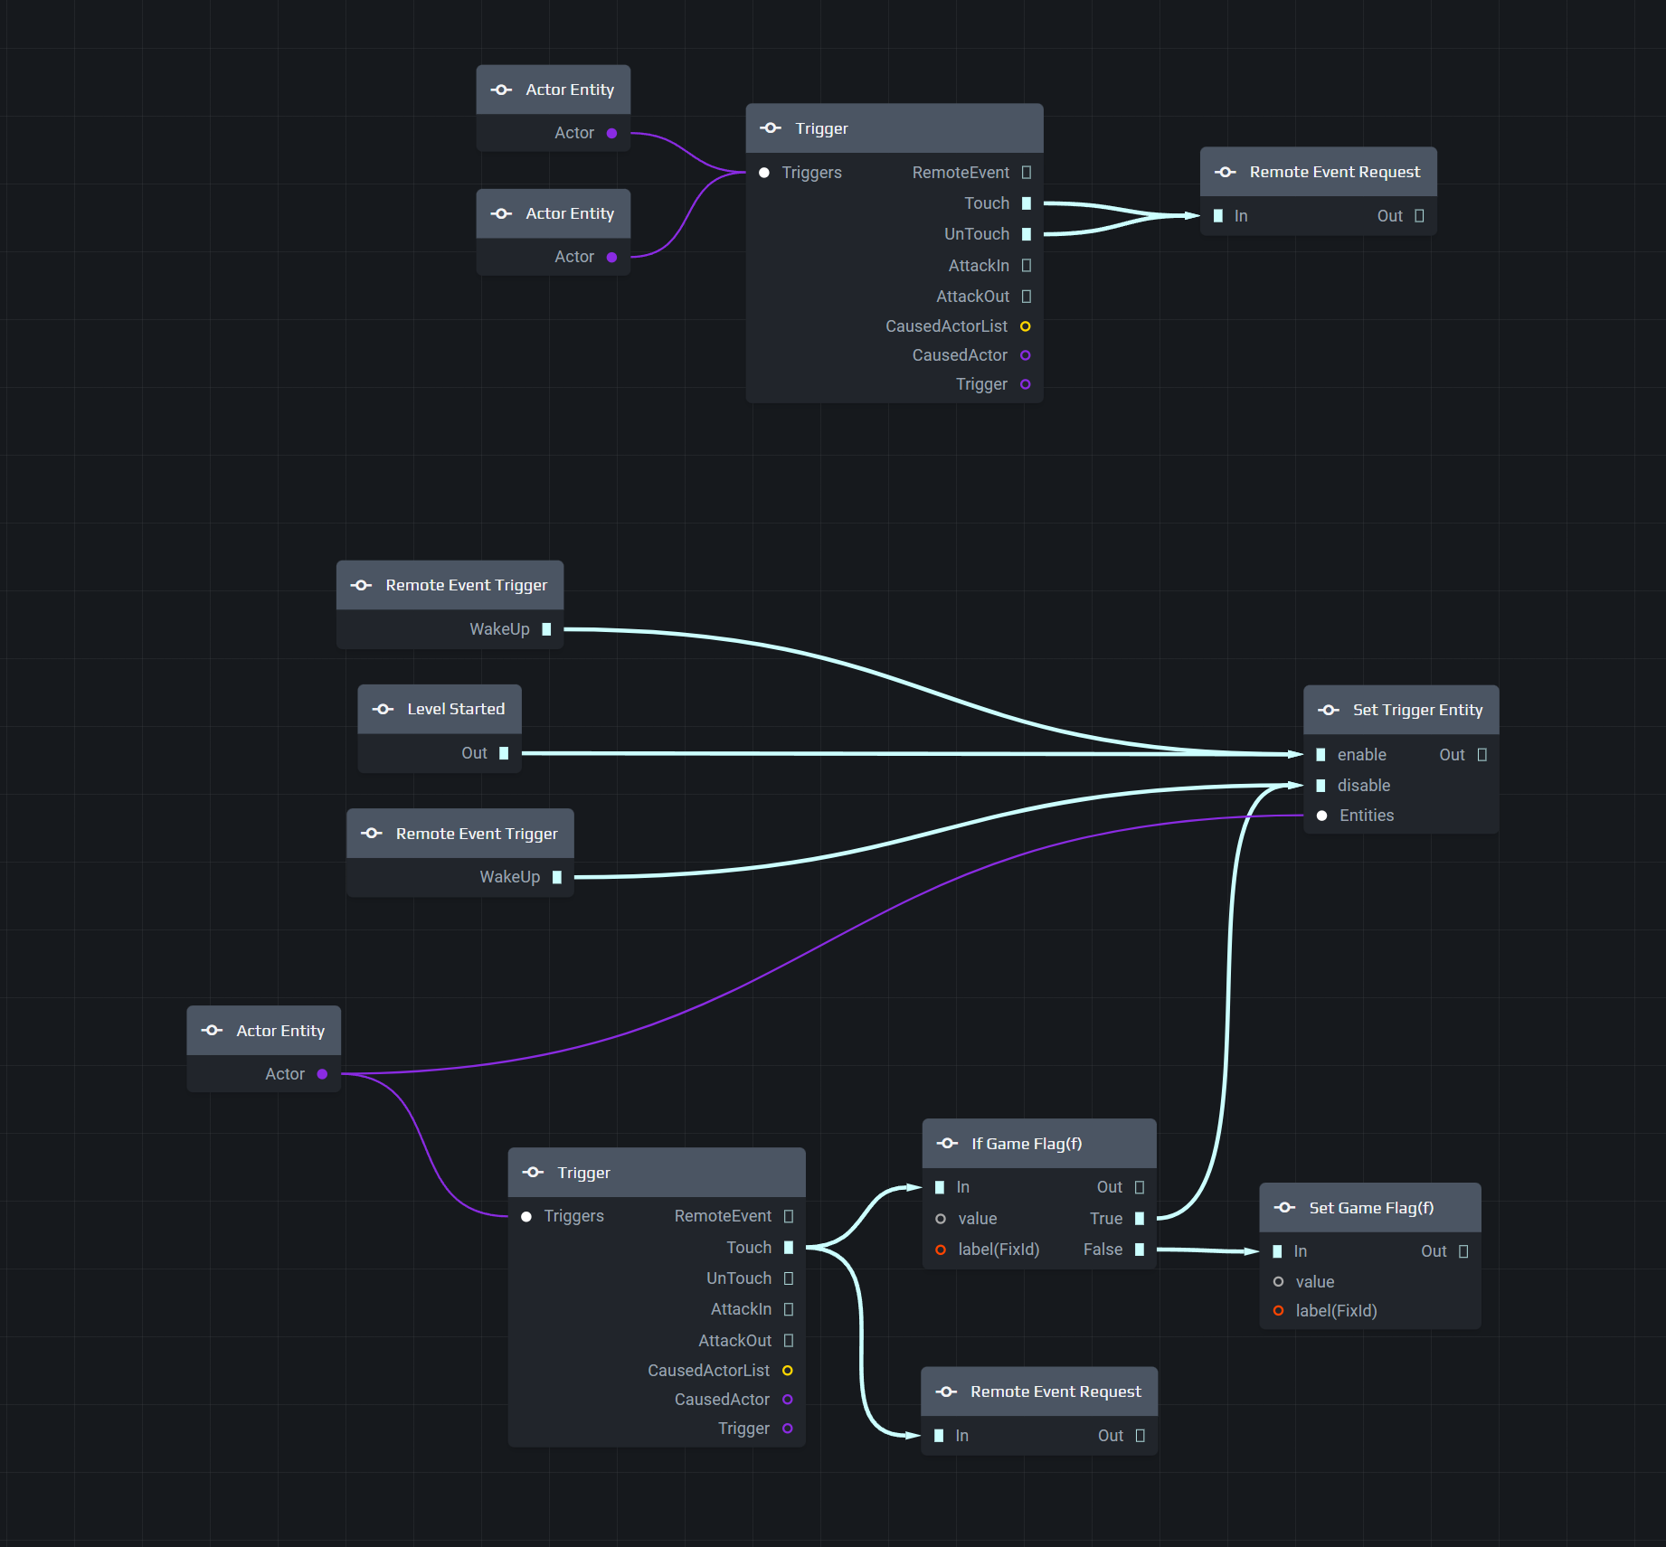
Task: Click WakeUp pin of Remote Event Trigger wired to enable
Action: click(x=546, y=629)
